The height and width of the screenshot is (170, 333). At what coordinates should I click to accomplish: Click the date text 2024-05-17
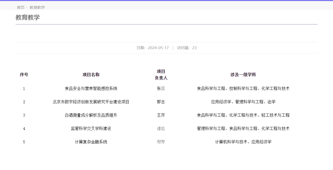pos(158,48)
